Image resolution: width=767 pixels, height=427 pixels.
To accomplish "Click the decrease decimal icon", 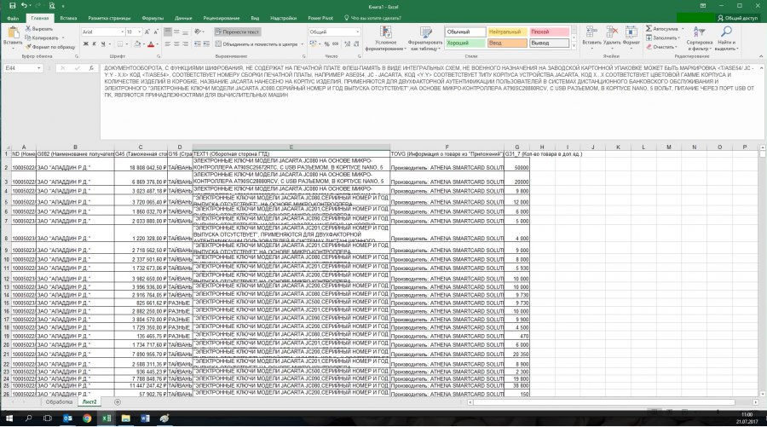I will (355, 44).
